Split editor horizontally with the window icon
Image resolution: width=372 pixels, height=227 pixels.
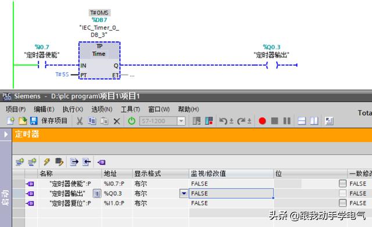click(x=302, y=121)
